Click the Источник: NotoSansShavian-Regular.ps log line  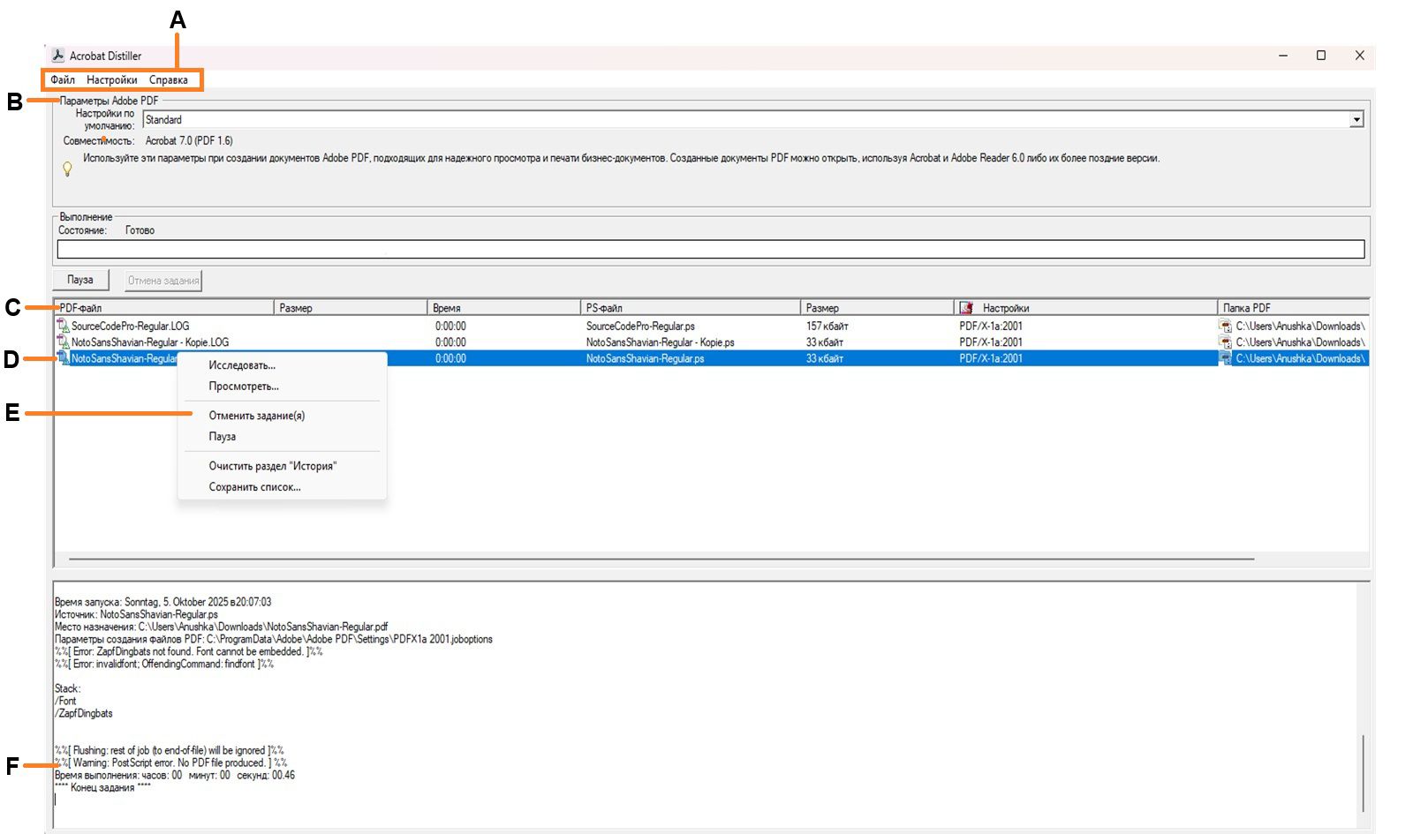(136, 614)
